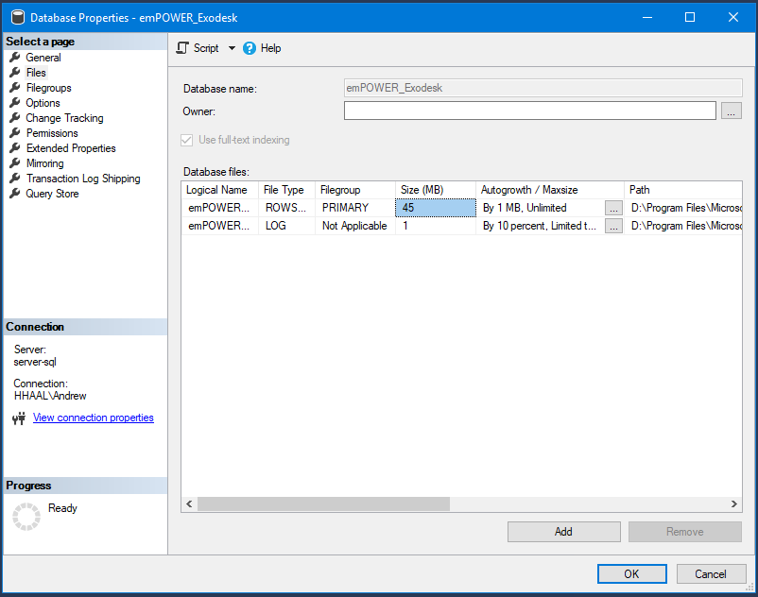Expand the Script dropdown arrow
This screenshot has width=758, height=597.
coord(232,48)
